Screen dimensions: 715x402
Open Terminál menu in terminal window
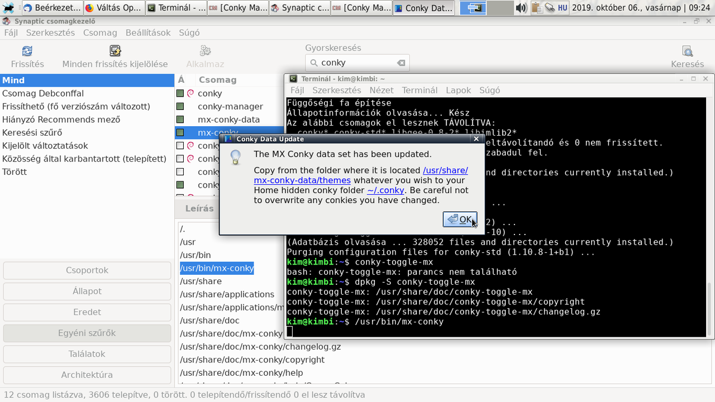click(420, 90)
